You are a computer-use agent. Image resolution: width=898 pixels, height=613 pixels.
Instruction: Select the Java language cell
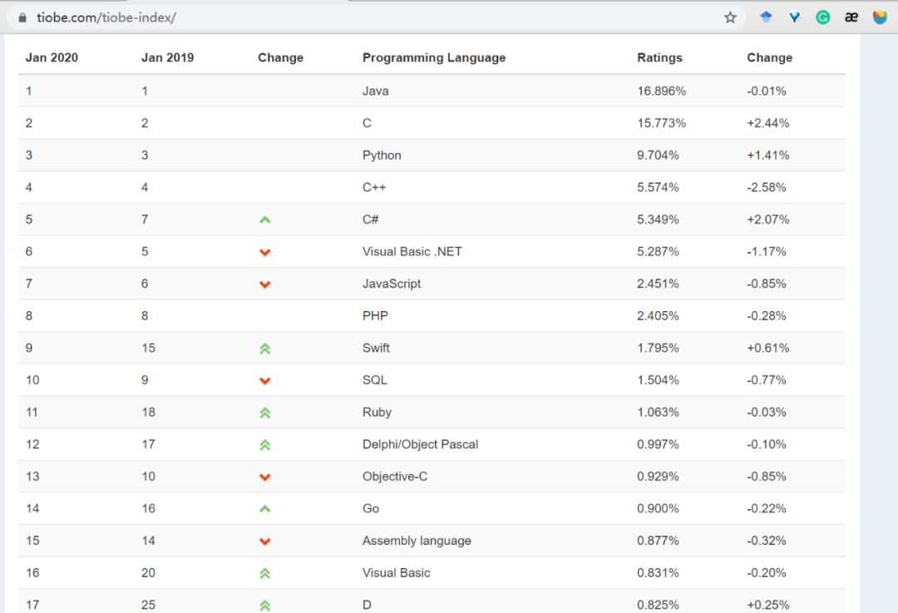[376, 91]
